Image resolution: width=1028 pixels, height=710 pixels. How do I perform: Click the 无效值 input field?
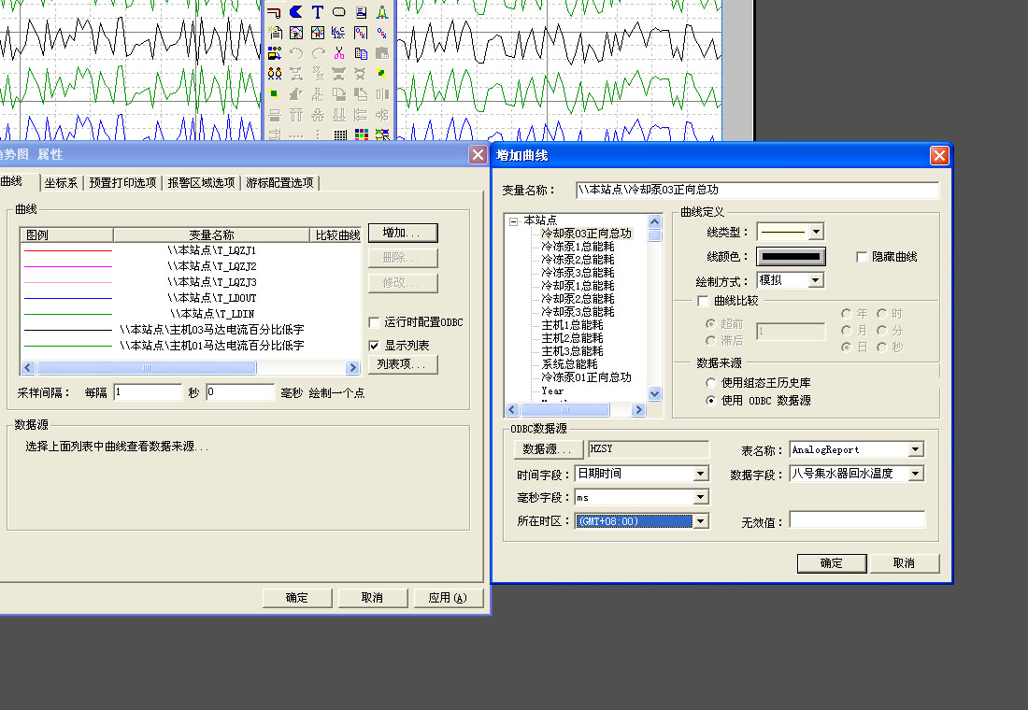pyautogui.click(x=857, y=520)
